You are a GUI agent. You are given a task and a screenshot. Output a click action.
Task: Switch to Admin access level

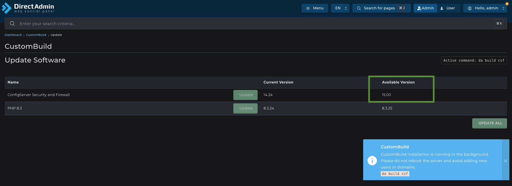[425, 8]
